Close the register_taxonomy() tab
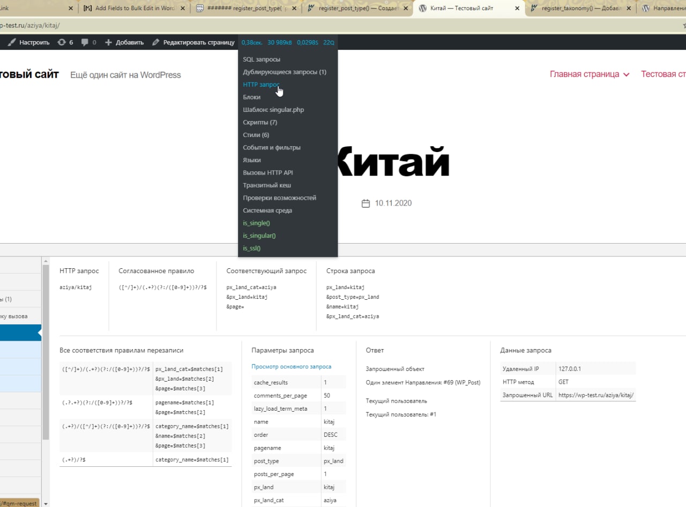The image size is (686, 507). [x=629, y=9]
